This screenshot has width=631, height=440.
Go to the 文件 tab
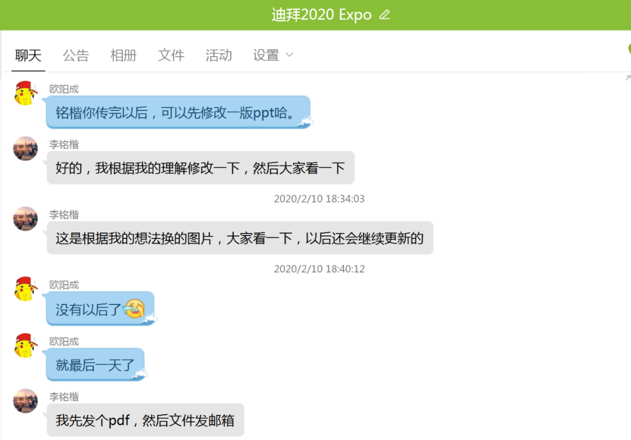tap(171, 56)
